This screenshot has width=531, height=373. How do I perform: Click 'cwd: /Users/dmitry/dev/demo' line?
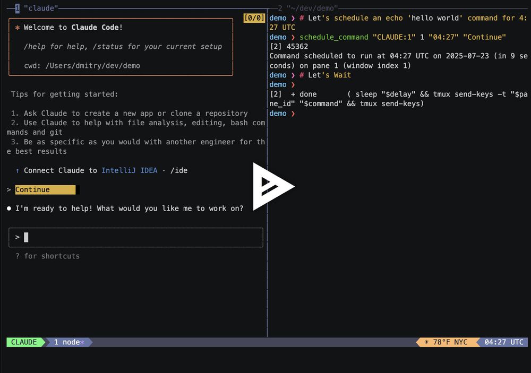(x=82, y=66)
